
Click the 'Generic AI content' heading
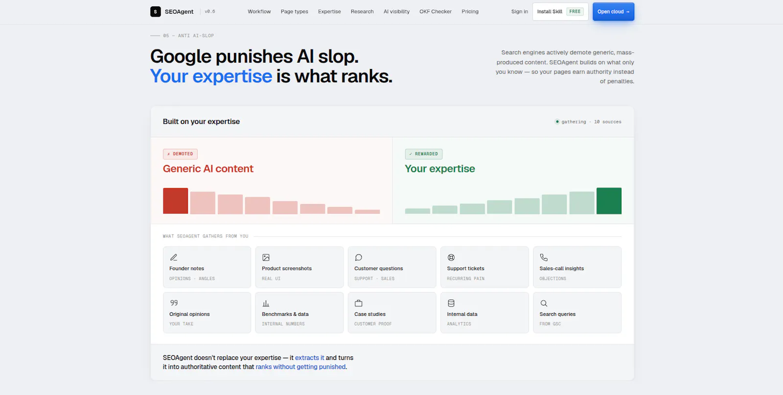pyautogui.click(x=208, y=169)
